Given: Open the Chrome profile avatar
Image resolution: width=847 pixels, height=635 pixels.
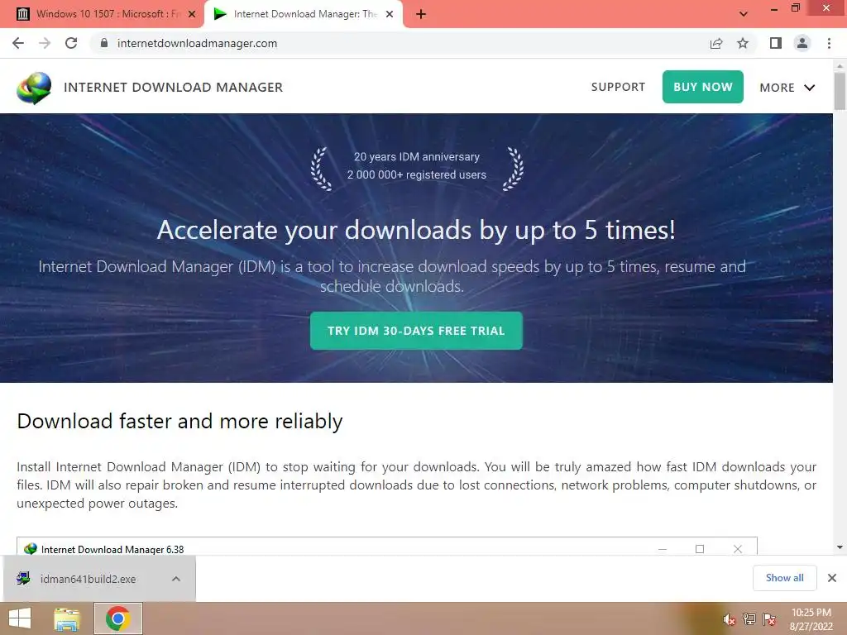Looking at the screenshot, I should pyautogui.click(x=802, y=43).
